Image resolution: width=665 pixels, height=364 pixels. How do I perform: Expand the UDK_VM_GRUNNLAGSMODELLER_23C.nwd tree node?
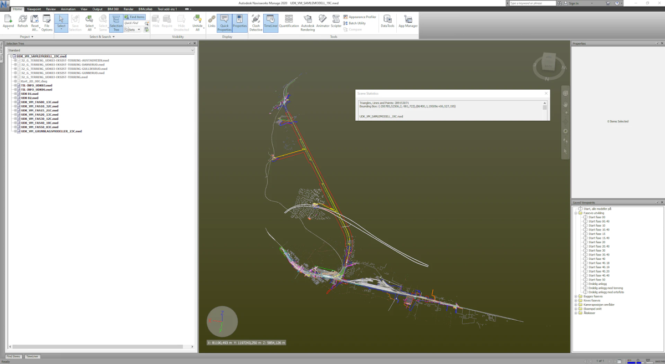point(15,131)
